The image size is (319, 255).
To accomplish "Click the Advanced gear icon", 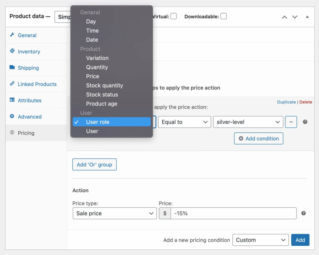I will (x=12, y=116).
